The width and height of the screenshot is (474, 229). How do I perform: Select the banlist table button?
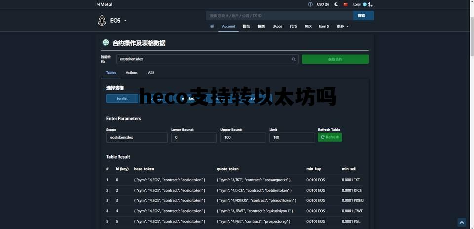122,98
